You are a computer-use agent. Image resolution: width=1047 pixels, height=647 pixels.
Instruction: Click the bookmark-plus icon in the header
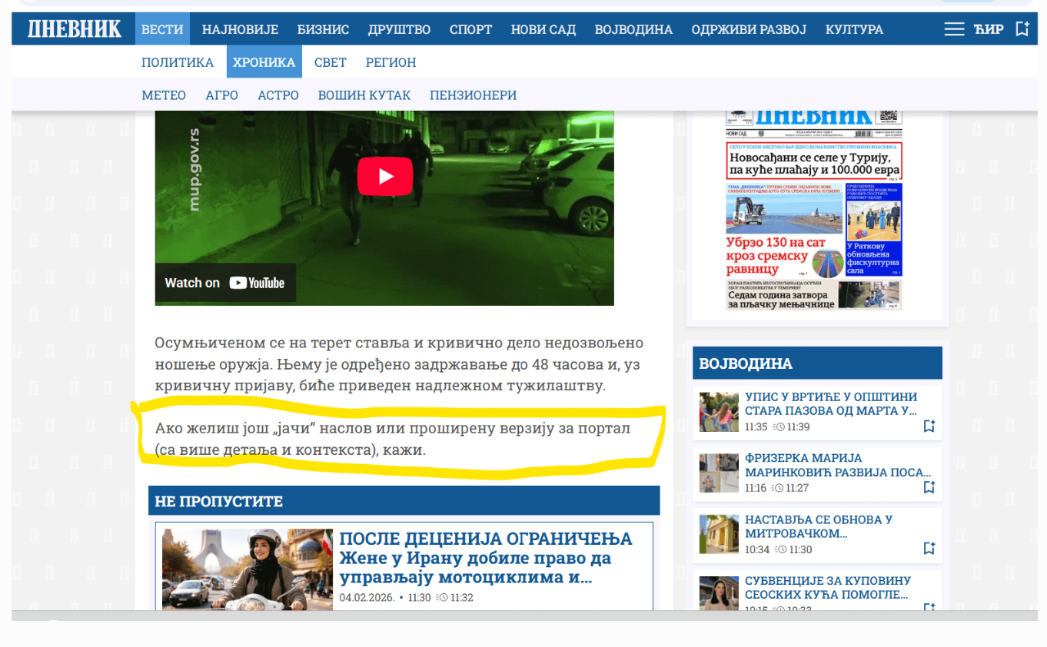click(1022, 28)
